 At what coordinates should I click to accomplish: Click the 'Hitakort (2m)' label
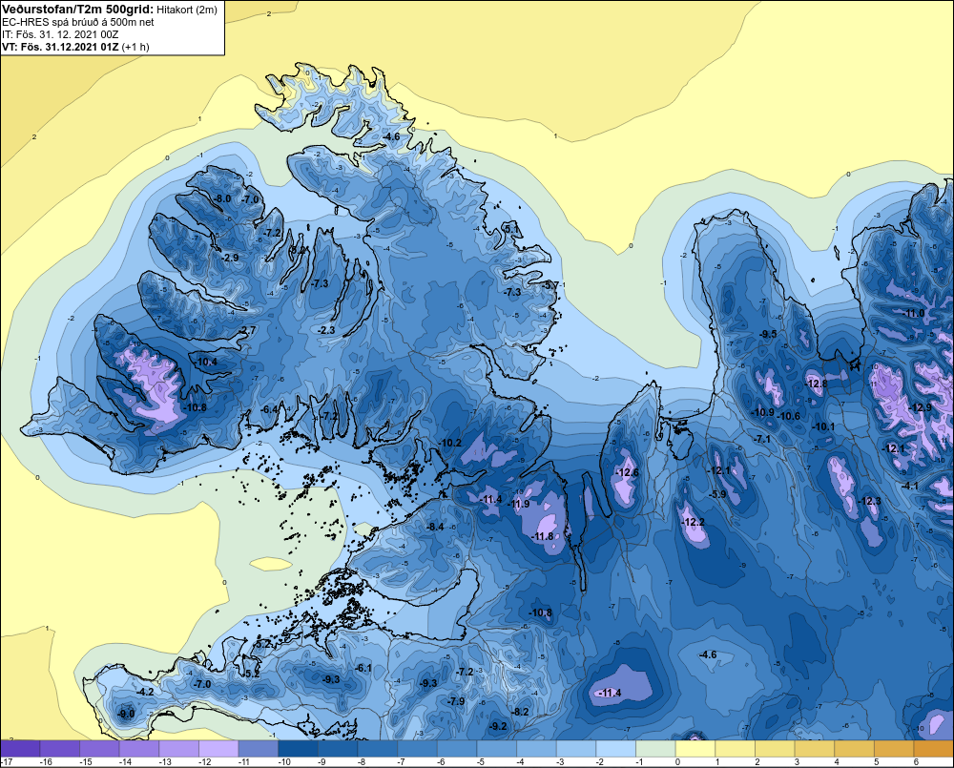click(x=187, y=10)
